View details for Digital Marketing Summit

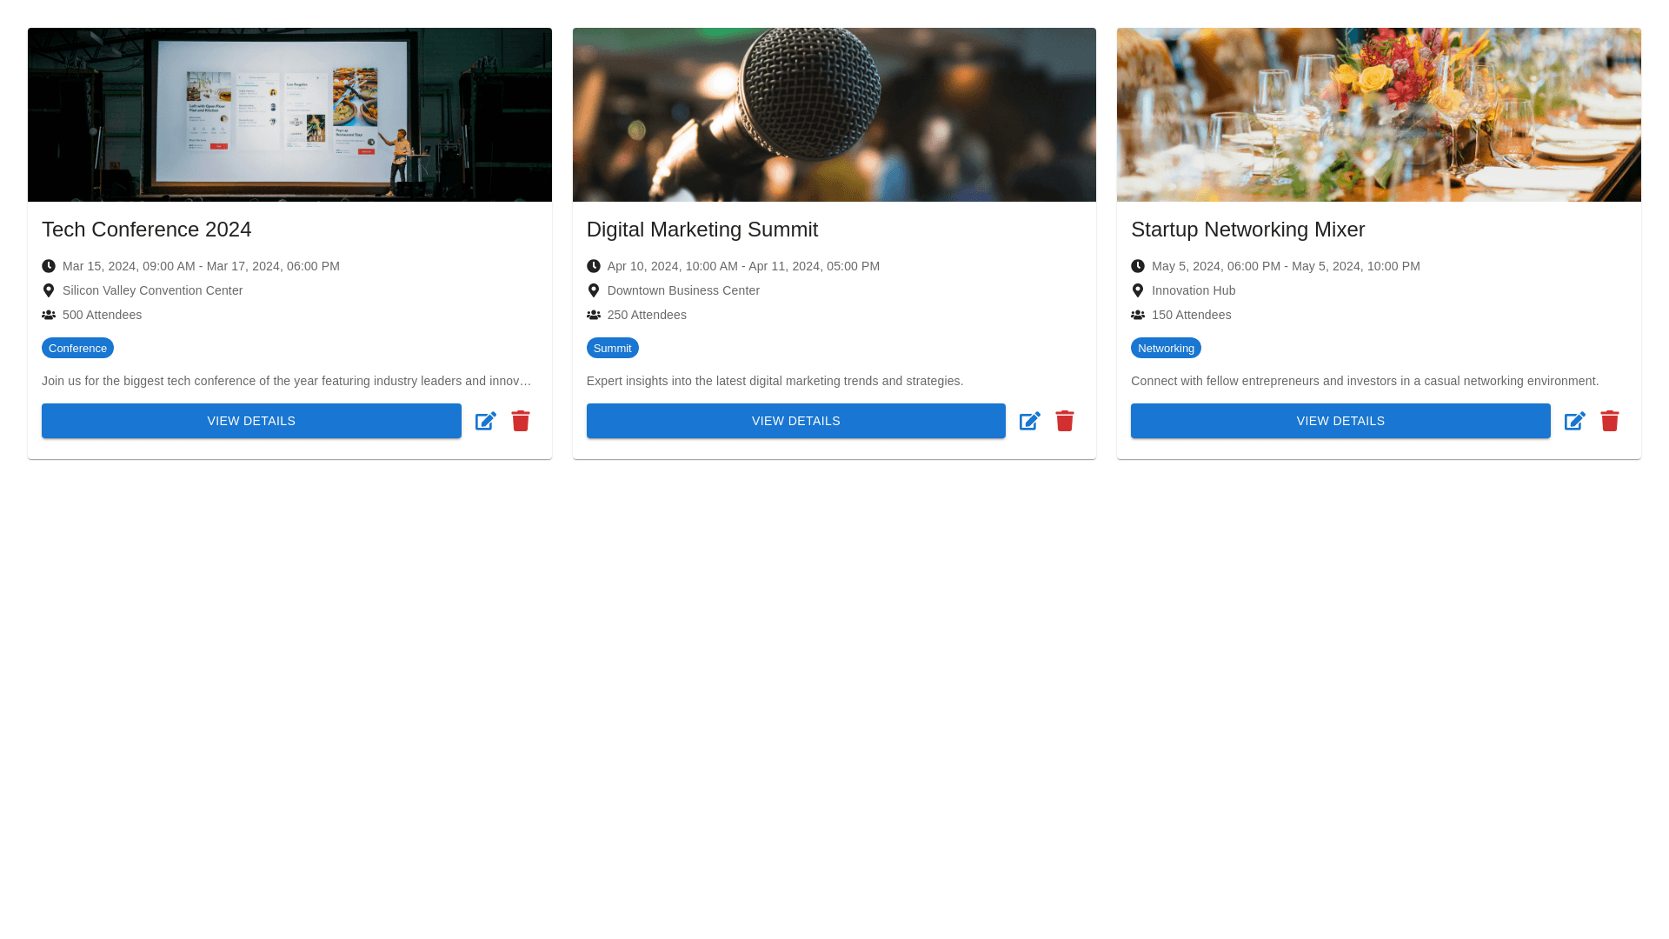point(795,421)
